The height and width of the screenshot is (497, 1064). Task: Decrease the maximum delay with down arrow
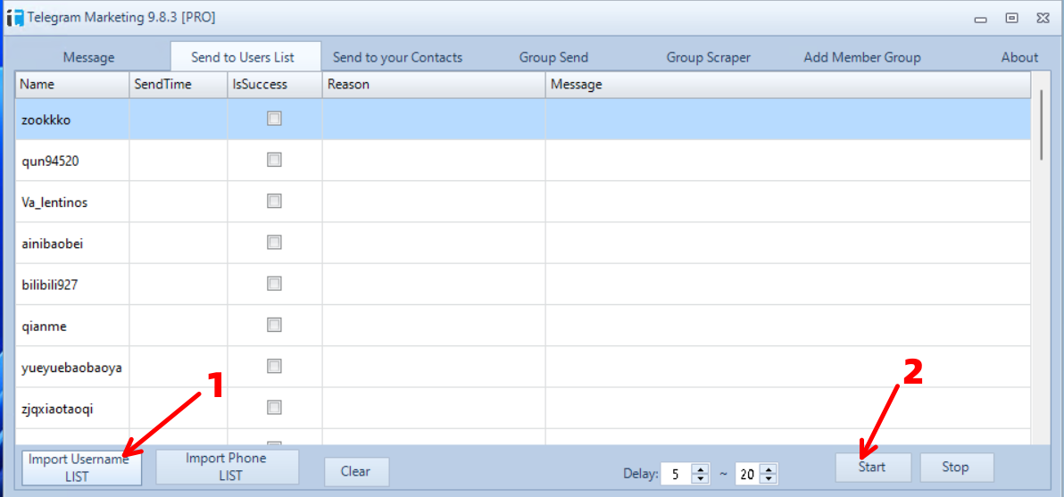click(769, 479)
